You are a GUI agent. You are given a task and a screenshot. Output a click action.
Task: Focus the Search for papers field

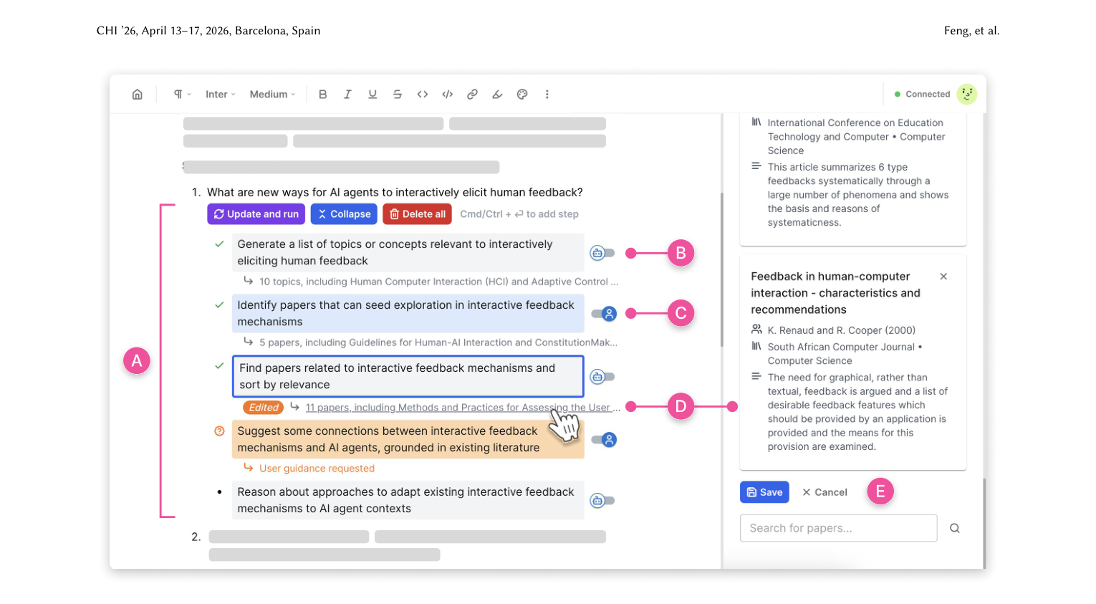click(x=838, y=528)
